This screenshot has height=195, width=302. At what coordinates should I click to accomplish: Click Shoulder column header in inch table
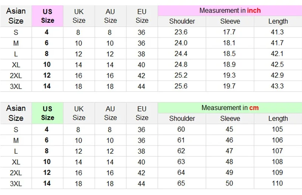click(x=182, y=22)
